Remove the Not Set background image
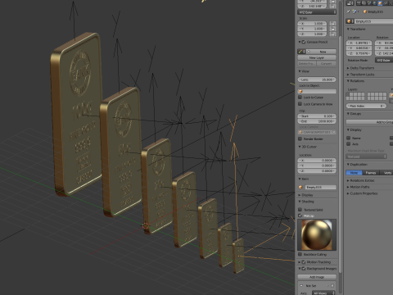The height and width of the screenshot is (295, 393). click(332, 285)
